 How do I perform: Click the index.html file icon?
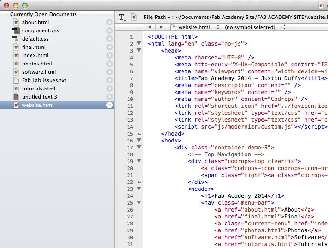tap(16, 55)
